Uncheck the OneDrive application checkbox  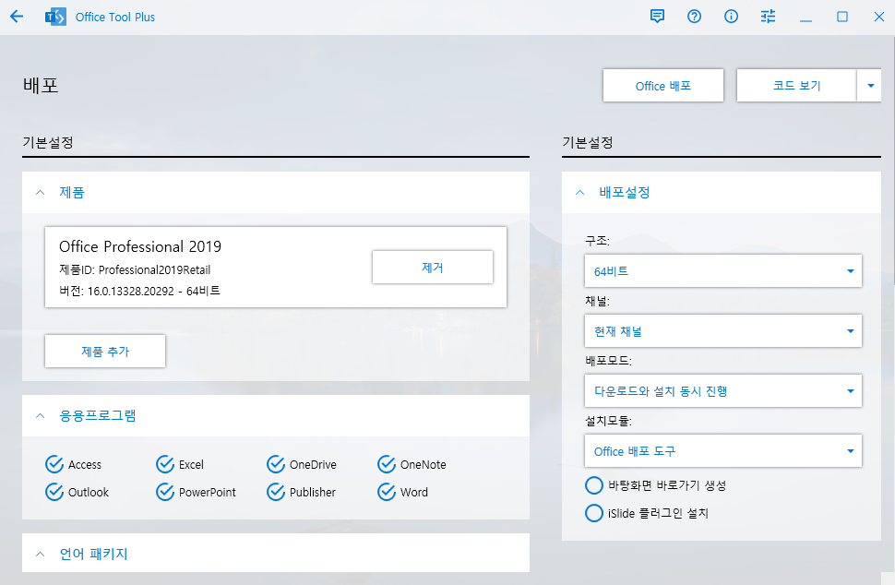[276, 464]
